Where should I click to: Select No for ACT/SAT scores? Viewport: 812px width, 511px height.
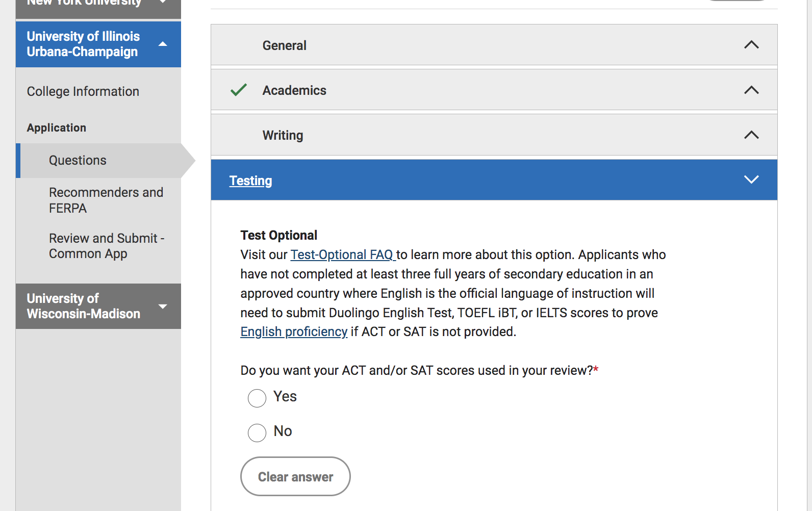point(257,433)
